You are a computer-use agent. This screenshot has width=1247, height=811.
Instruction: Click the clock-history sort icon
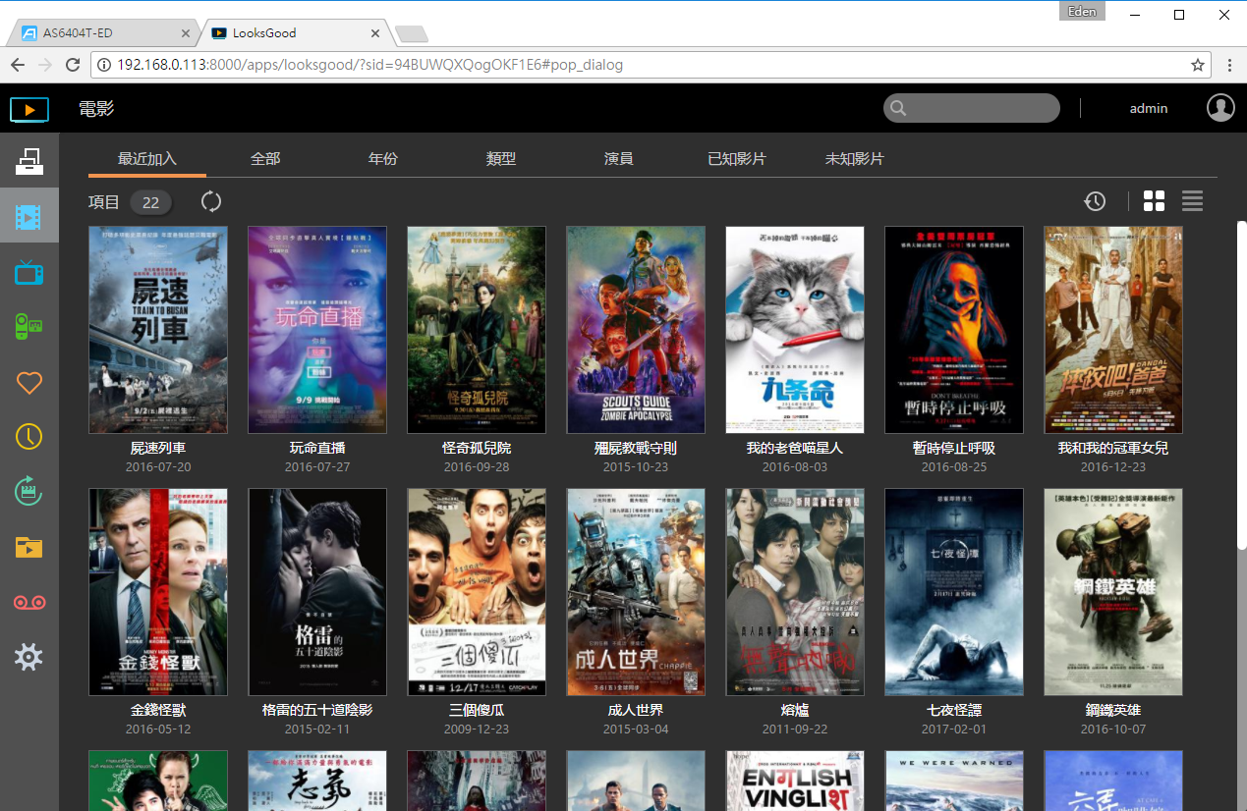tap(1095, 201)
